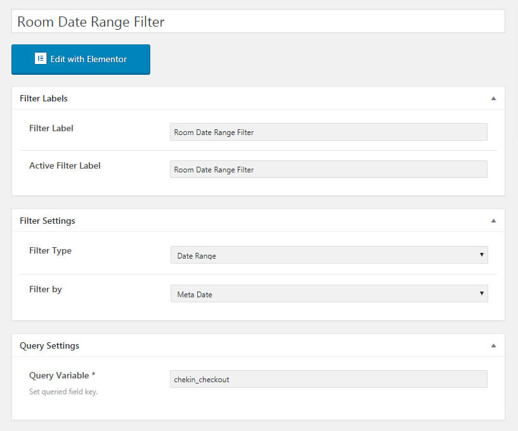Viewport: 518px width, 431px height.
Task: Collapse the Filter Labels panel arrow
Action: click(493, 98)
